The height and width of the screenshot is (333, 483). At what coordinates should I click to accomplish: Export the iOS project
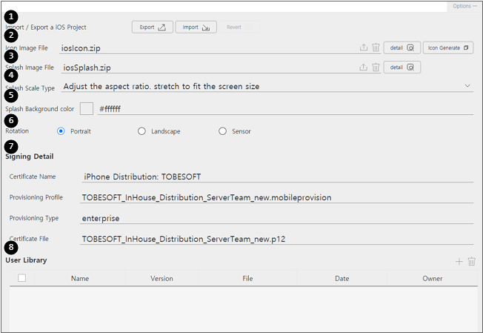click(152, 27)
